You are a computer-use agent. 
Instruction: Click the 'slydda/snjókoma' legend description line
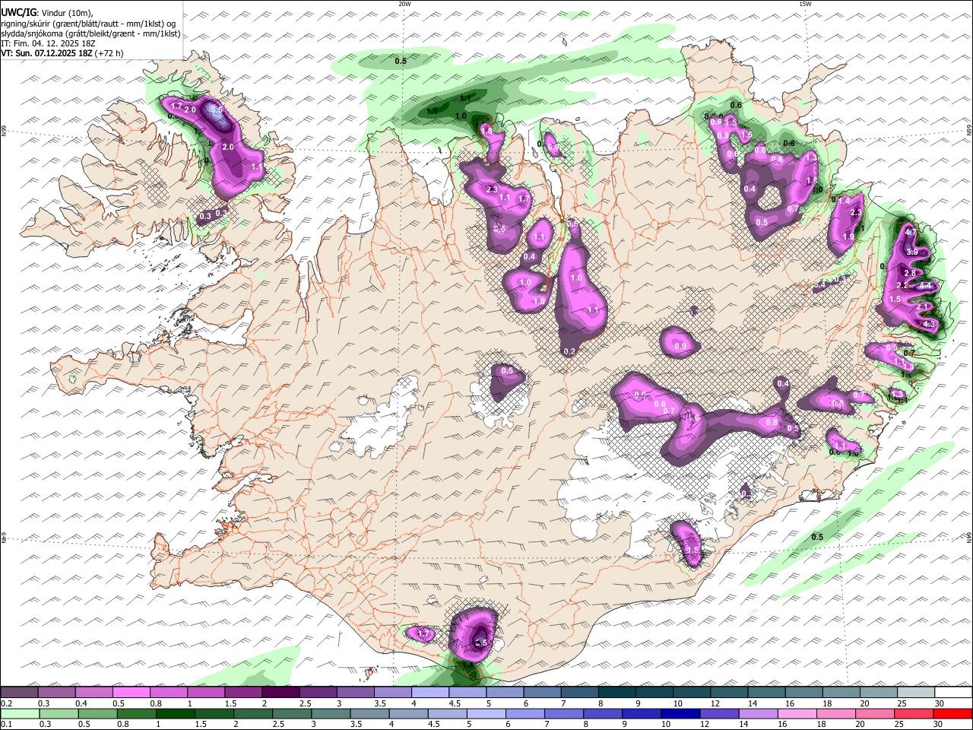tap(90, 33)
